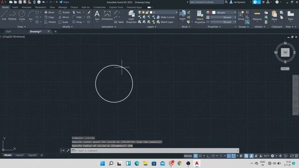
Task: Expand the Modify panel
Action: [x=67, y=27]
